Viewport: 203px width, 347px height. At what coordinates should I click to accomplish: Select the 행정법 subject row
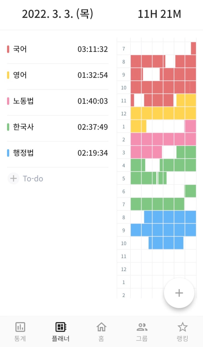coord(57,153)
